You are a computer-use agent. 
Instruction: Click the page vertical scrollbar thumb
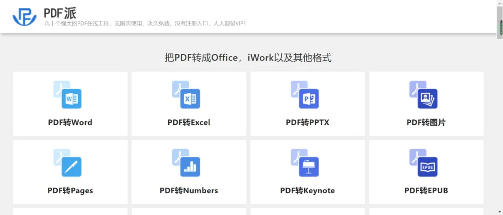pyautogui.click(x=500, y=22)
